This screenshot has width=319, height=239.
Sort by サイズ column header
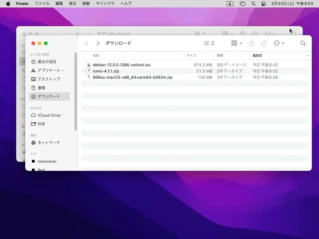coord(191,55)
